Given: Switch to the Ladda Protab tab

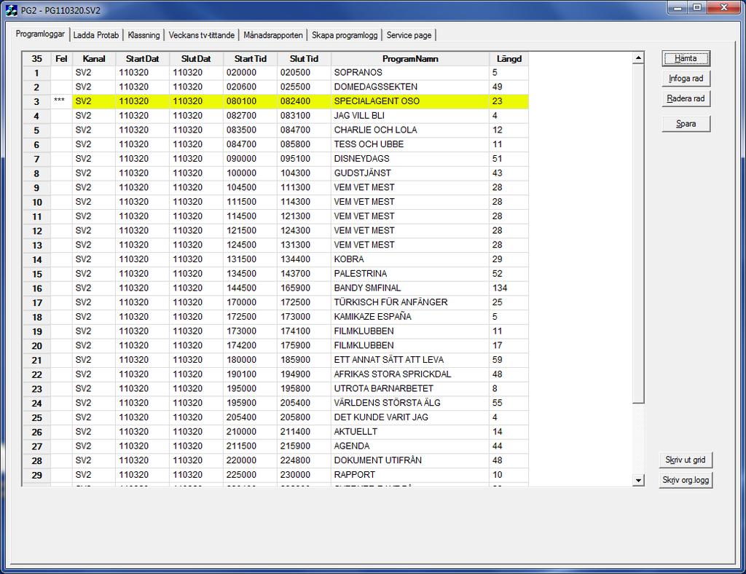Looking at the screenshot, I should click(96, 35).
